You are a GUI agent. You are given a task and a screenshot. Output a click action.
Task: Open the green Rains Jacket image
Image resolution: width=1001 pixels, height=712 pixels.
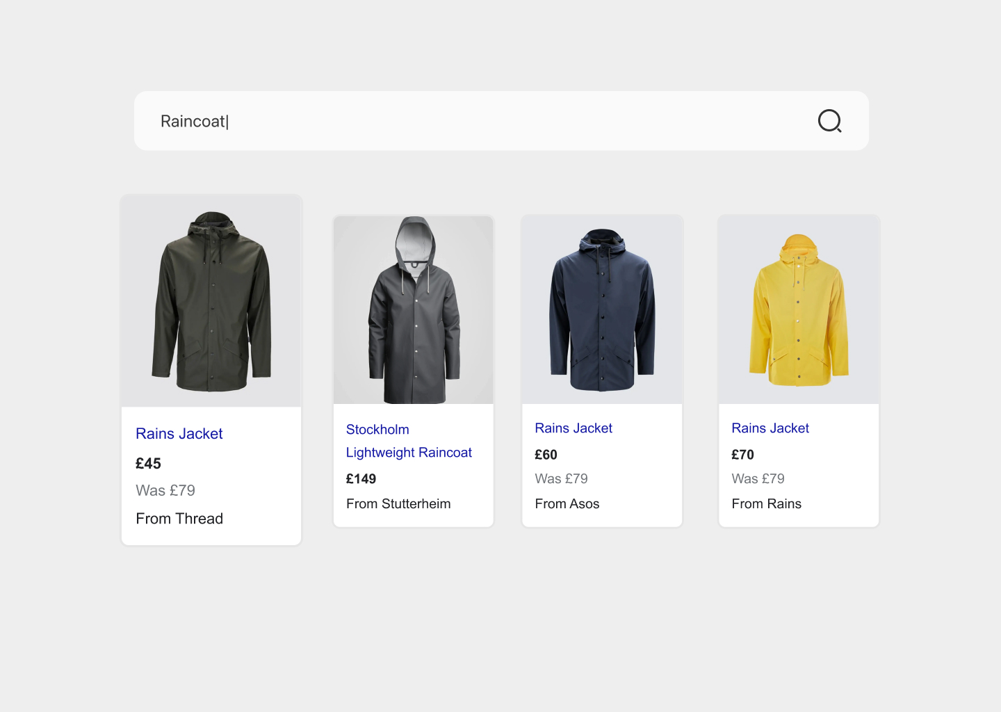pos(211,301)
